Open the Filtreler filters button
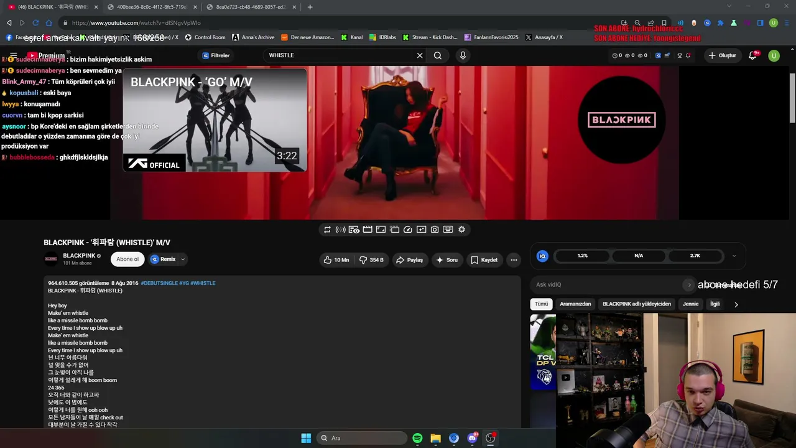Viewport: 796px width, 448px height. pyautogui.click(x=216, y=55)
